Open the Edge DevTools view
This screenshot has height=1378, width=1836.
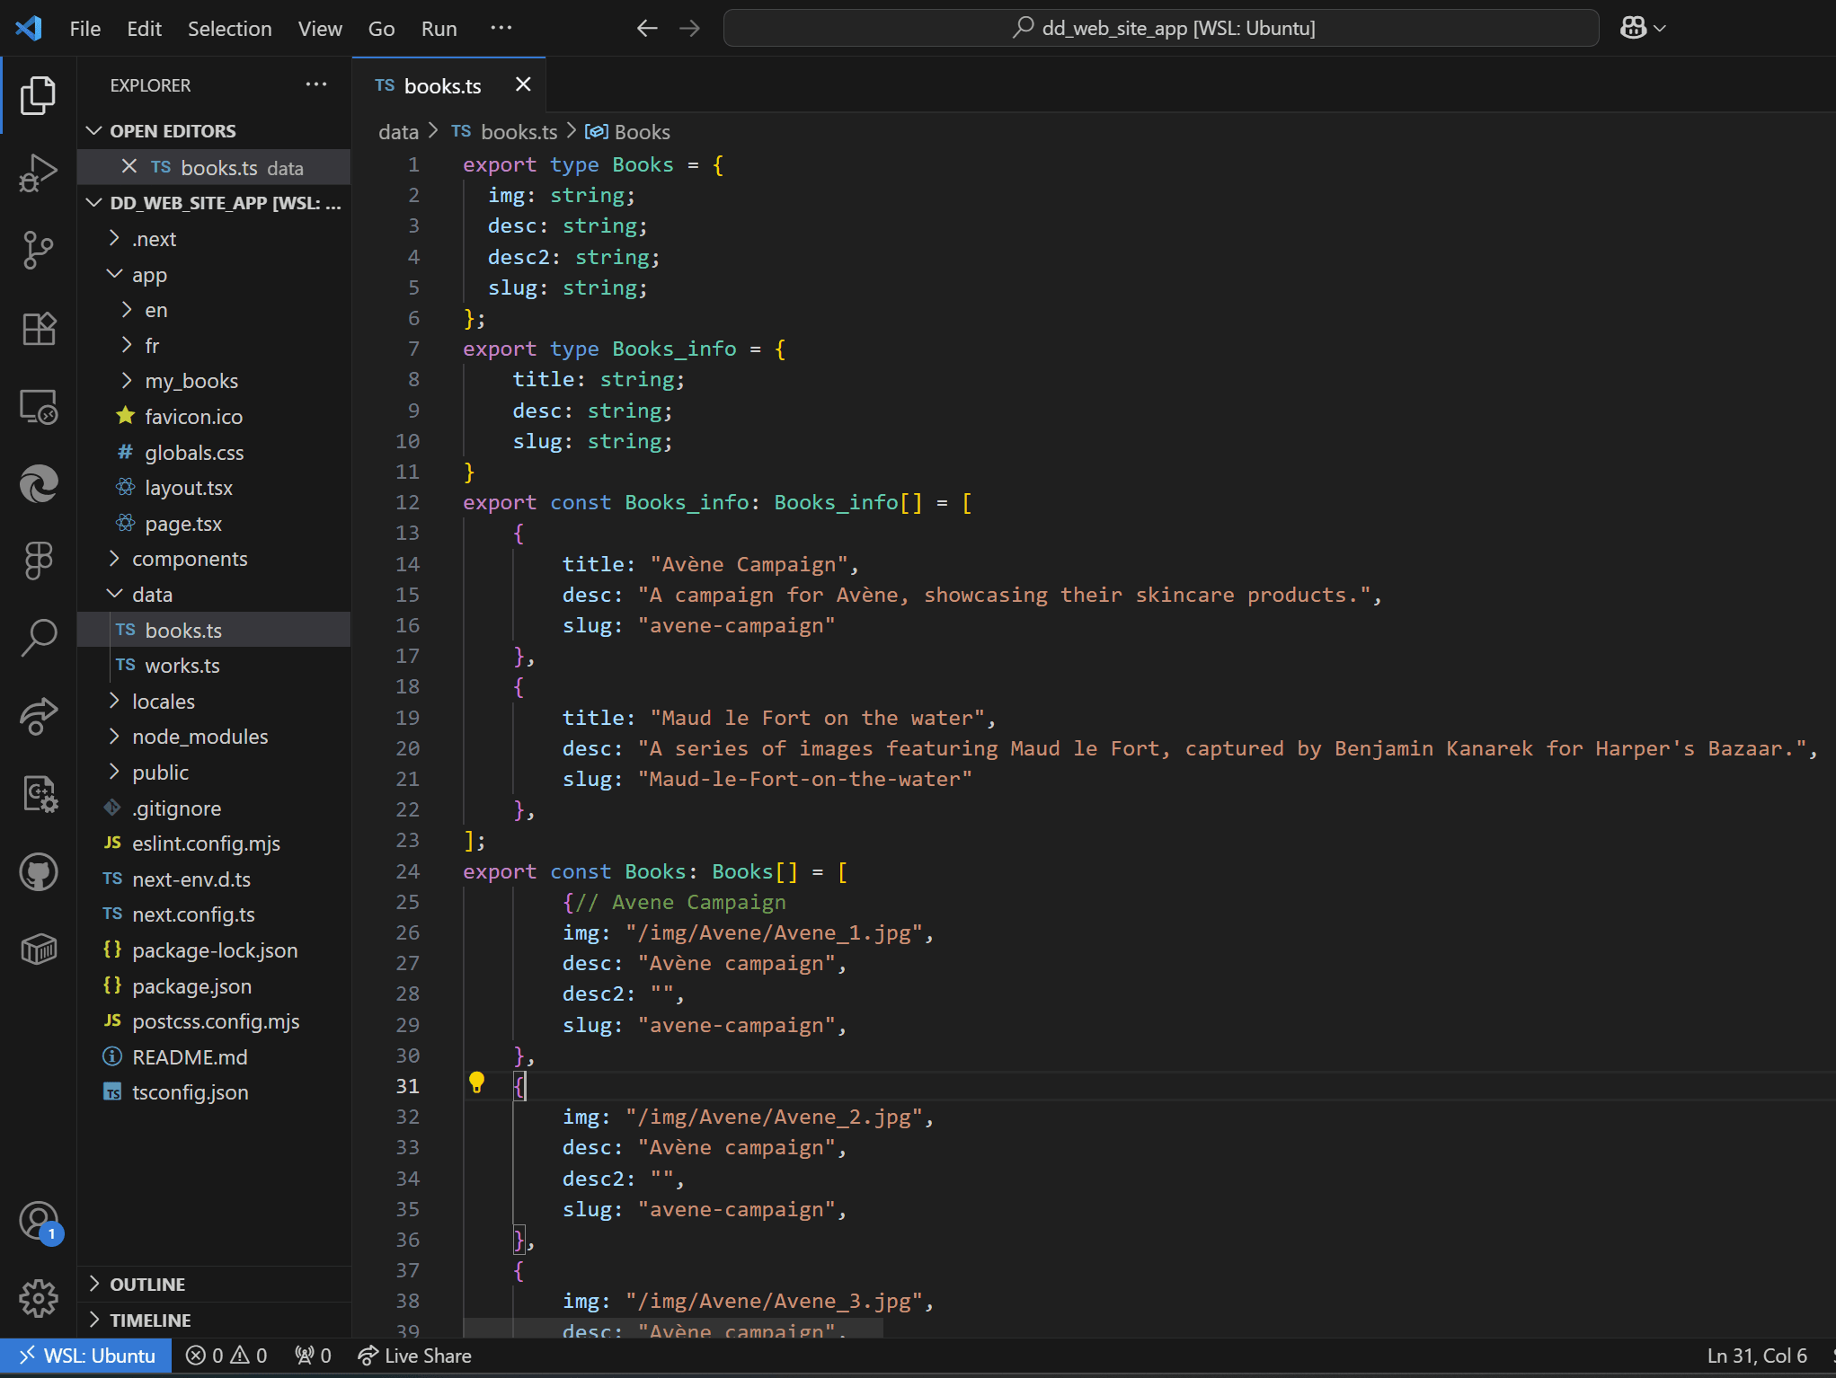click(x=38, y=484)
